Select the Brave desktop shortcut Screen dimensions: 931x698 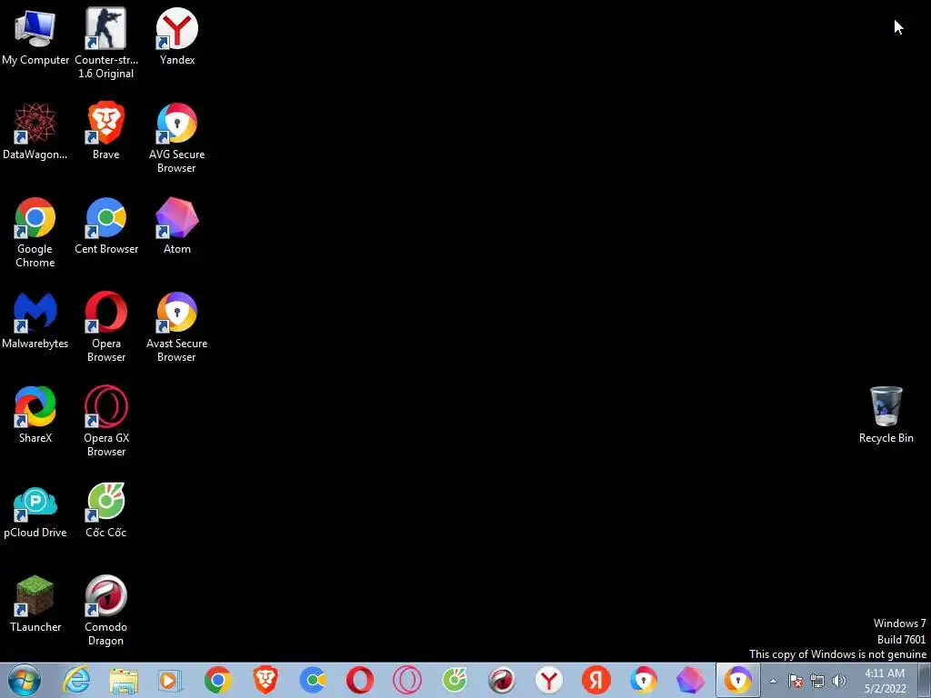click(x=105, y=131)
